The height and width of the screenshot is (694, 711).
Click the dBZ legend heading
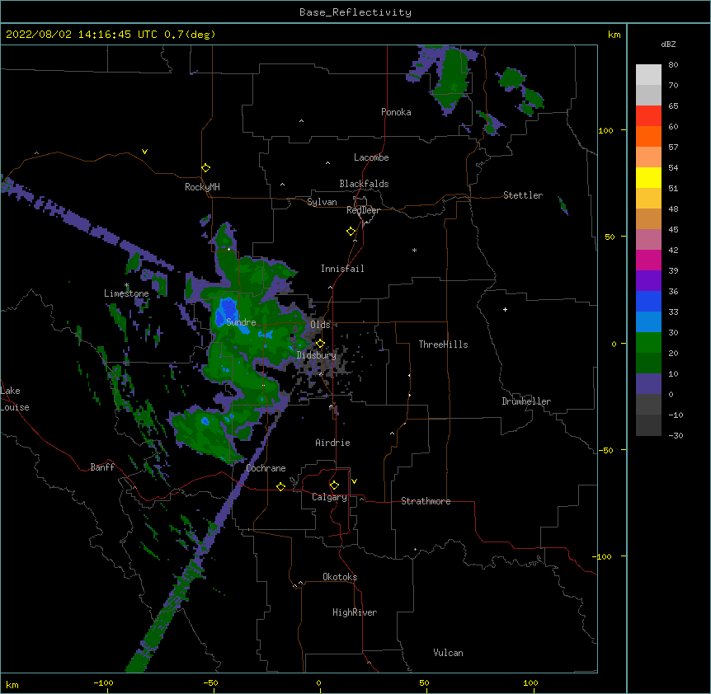(668, 44)
